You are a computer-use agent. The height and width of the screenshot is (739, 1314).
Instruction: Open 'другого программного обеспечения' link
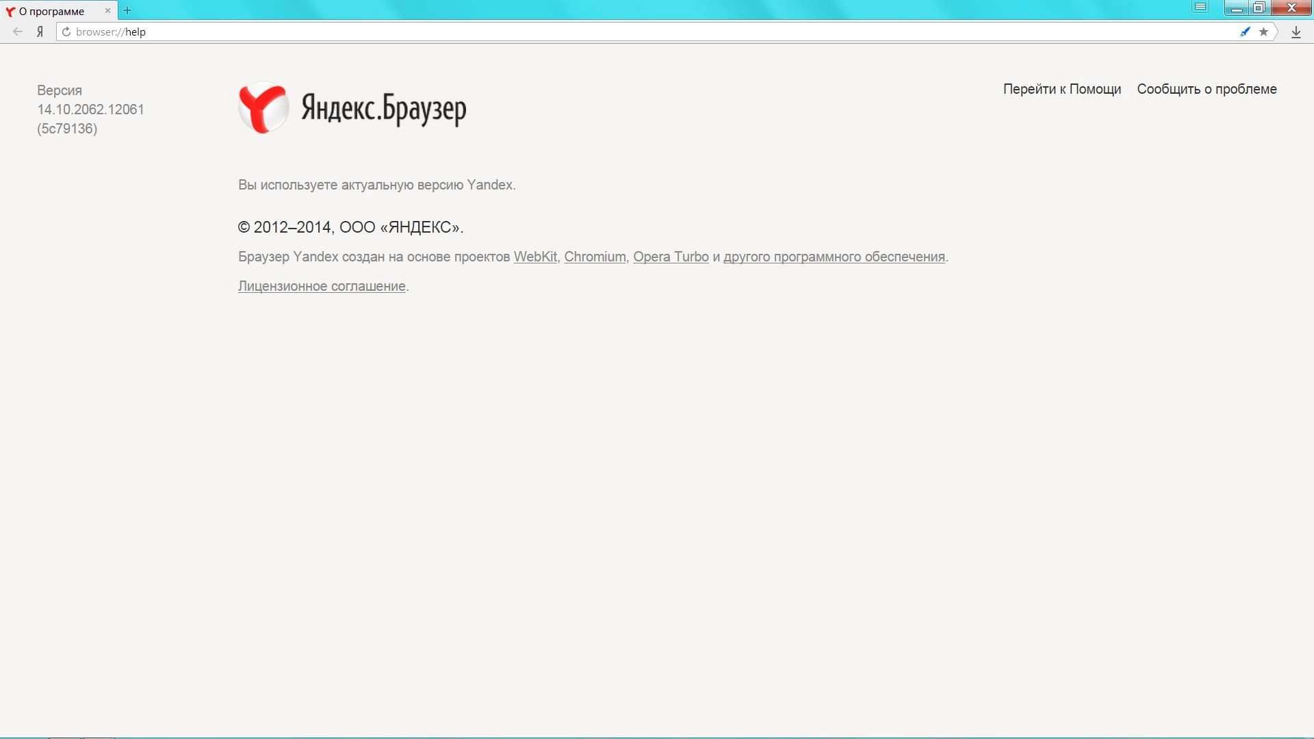tap(834, 257)
